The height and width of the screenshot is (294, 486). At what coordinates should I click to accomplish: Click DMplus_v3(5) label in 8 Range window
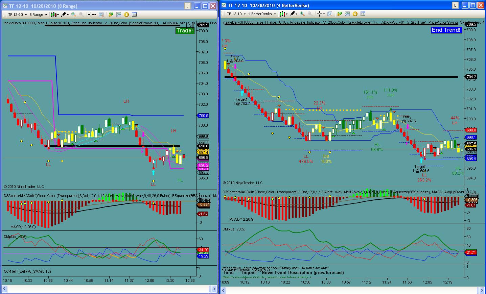(16, 237)
